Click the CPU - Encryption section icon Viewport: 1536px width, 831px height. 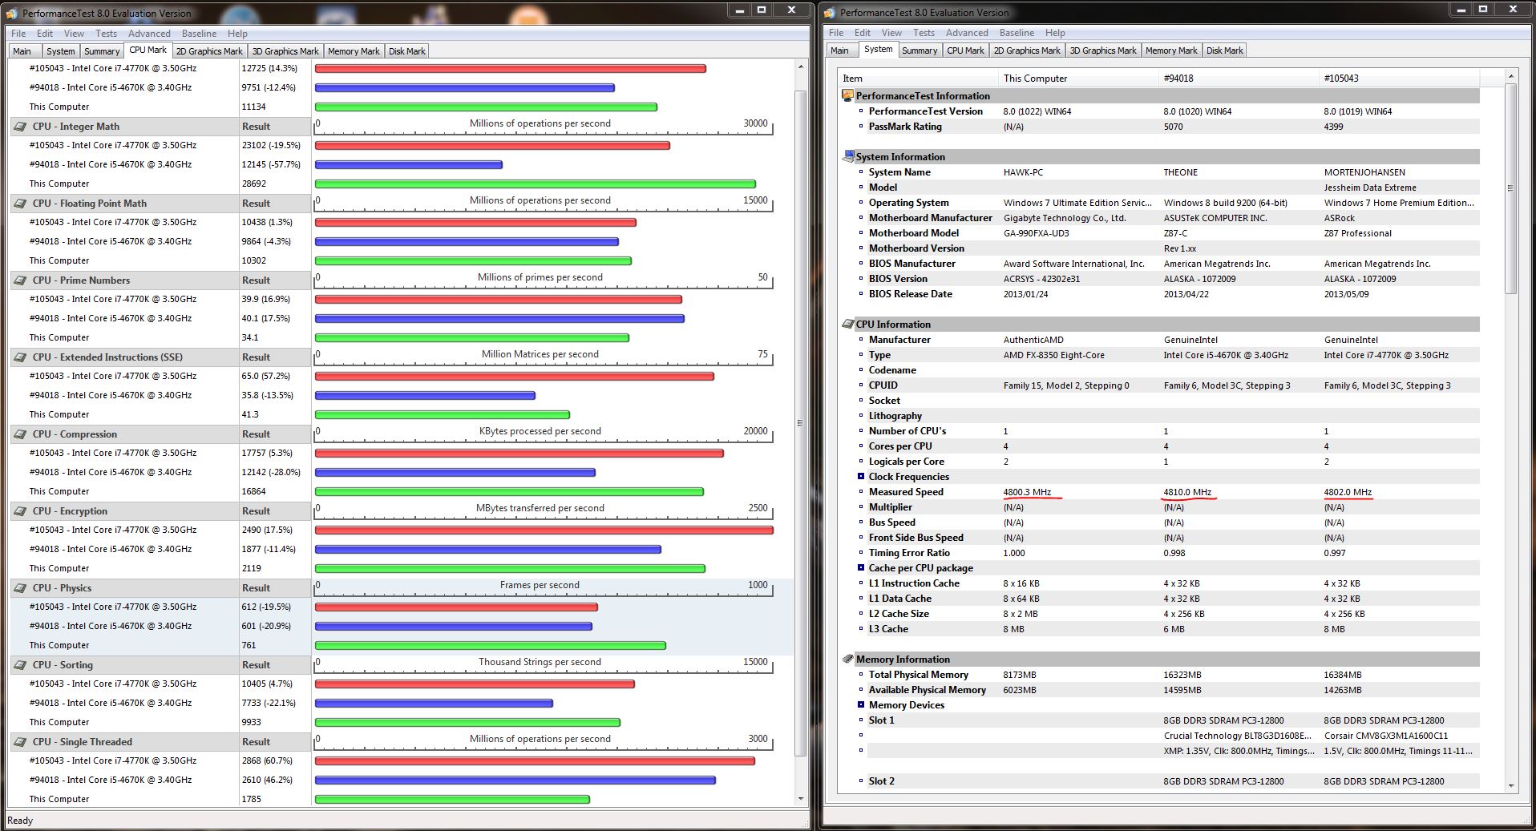21,511
